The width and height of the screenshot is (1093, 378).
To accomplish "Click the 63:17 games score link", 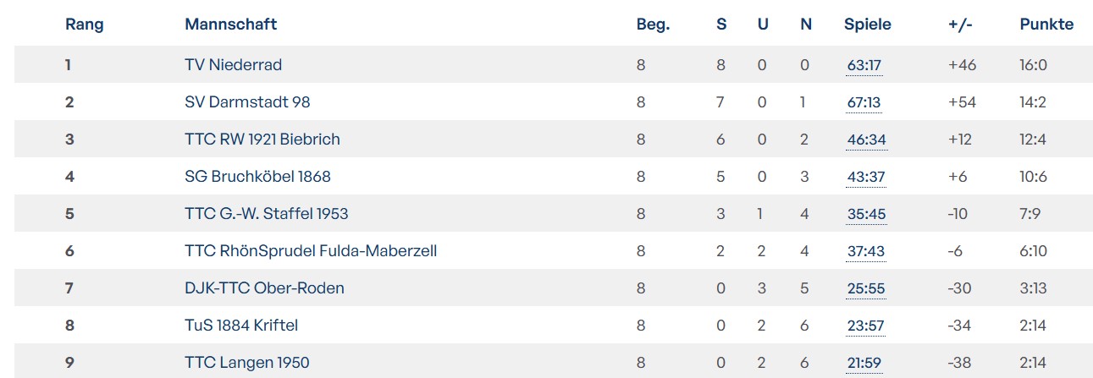I will click(x=864, y=66).
